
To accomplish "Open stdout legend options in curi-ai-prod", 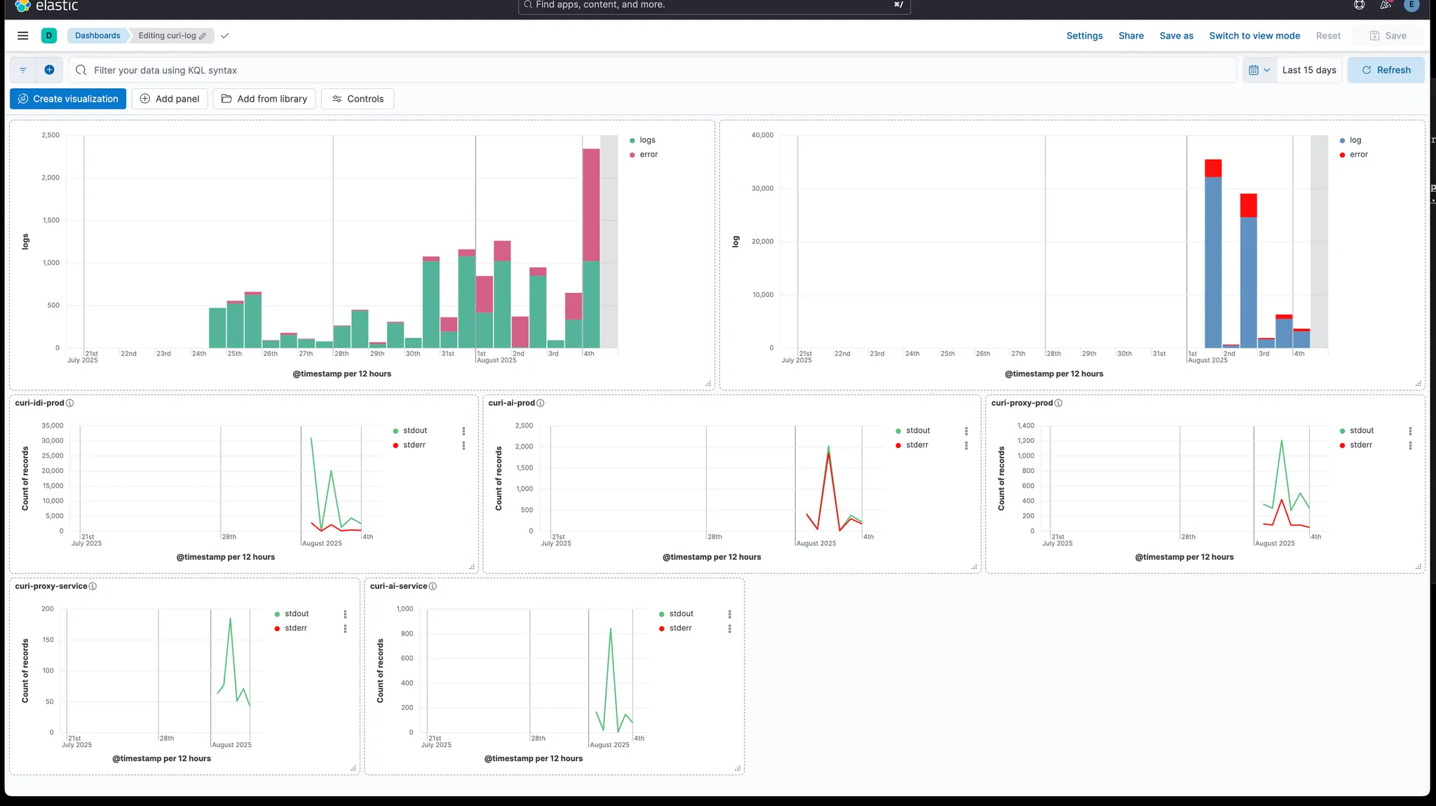I will (x=966, y=431).
